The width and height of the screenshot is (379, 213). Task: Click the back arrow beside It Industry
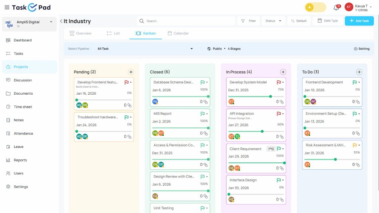[61, 21]
